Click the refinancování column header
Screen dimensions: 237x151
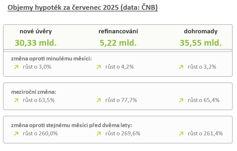118,31
